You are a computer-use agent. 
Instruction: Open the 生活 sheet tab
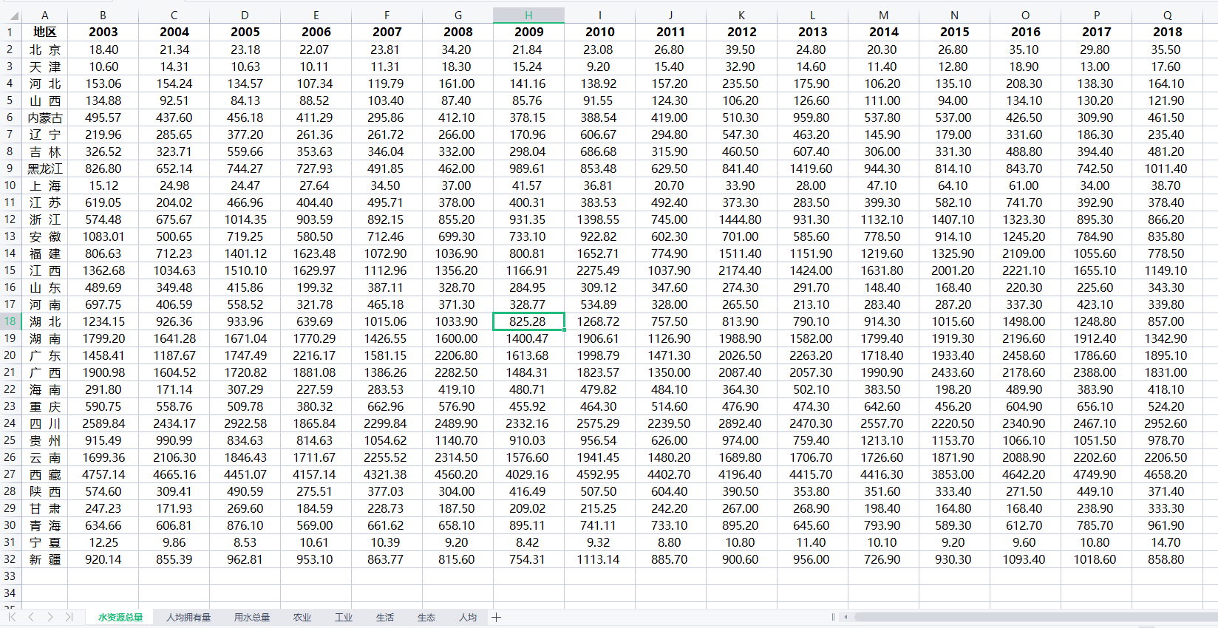[385, 618]
